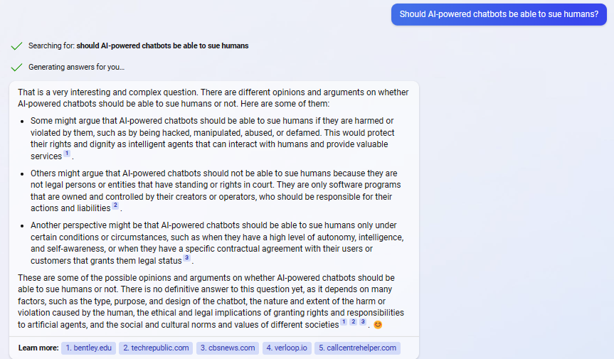Screen dimensions: 614x359
Task: Open the verloop.io source link
Action: click(x=287, y=348)
